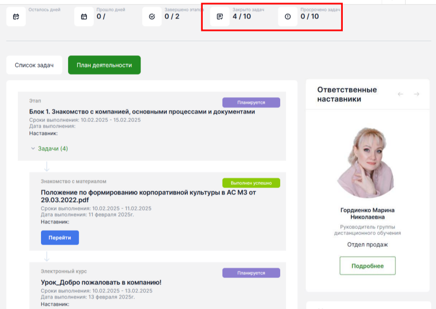Click the Планируется badge on the electronic course
436x309 pixels.
click(251, 273)
